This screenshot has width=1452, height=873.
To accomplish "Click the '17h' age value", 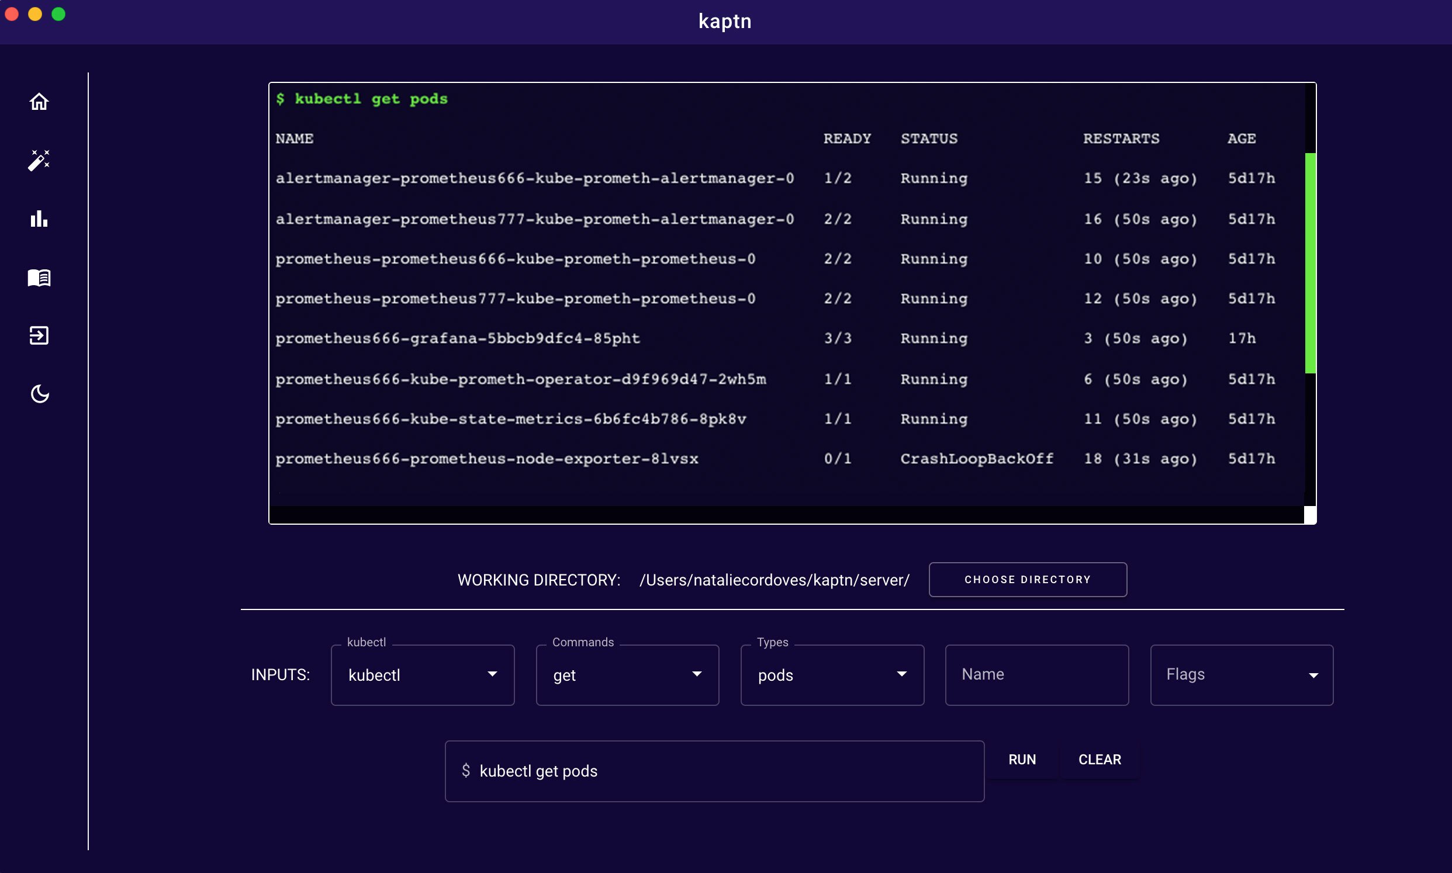I will [x=1242, y=338].
